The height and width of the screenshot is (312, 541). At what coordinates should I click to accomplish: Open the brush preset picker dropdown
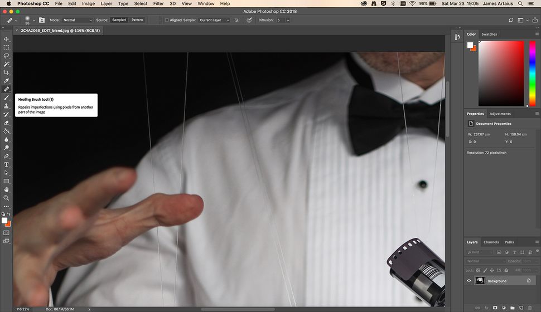point(34,21)
